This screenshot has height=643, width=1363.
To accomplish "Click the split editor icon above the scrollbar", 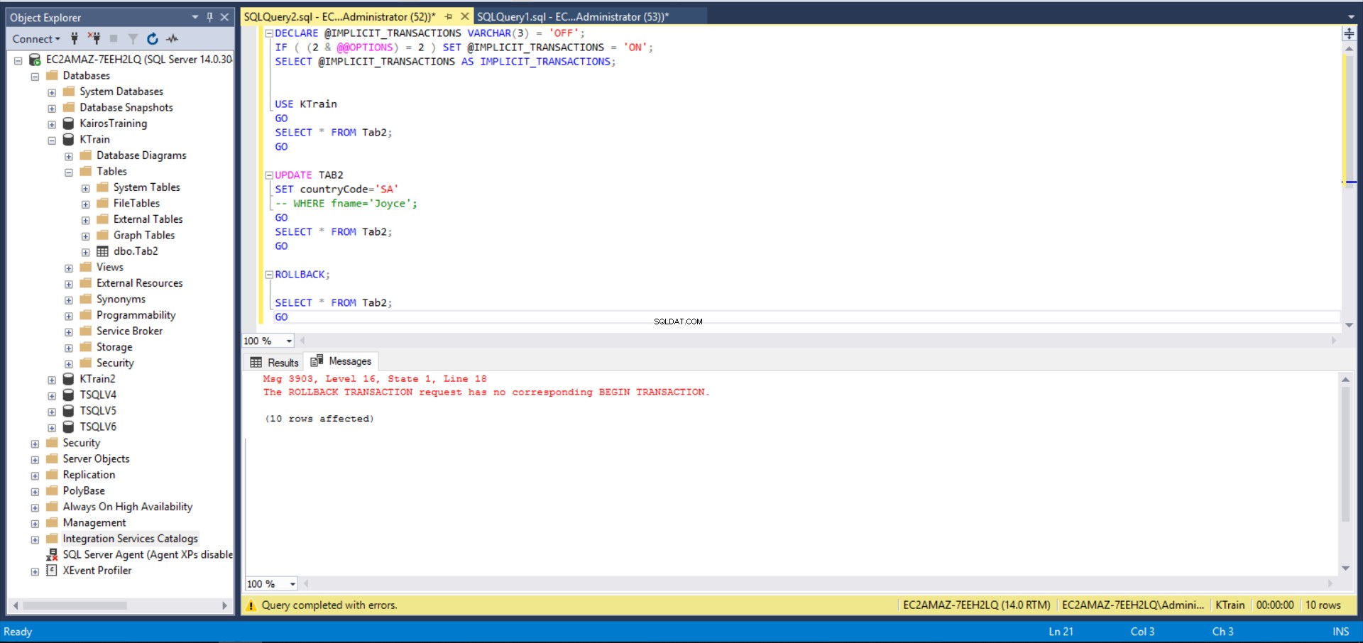I will pyautogui.click(x=1349, y=33).
